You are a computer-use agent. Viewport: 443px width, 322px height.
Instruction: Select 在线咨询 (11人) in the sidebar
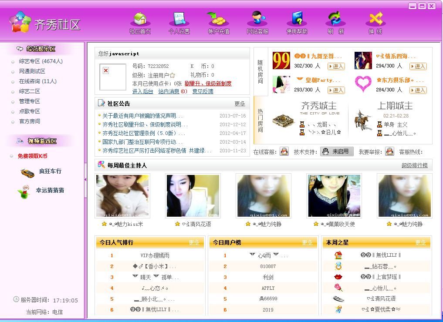click(37, 81)
